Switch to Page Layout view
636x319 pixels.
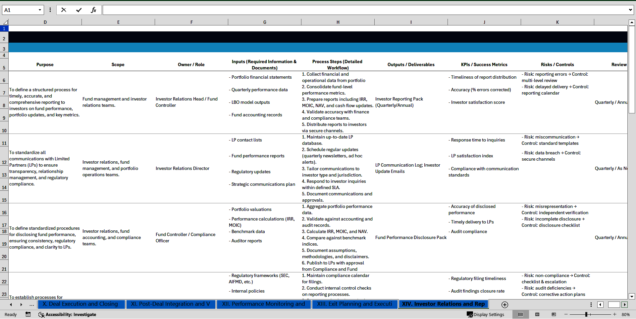[x=537, y=314]
